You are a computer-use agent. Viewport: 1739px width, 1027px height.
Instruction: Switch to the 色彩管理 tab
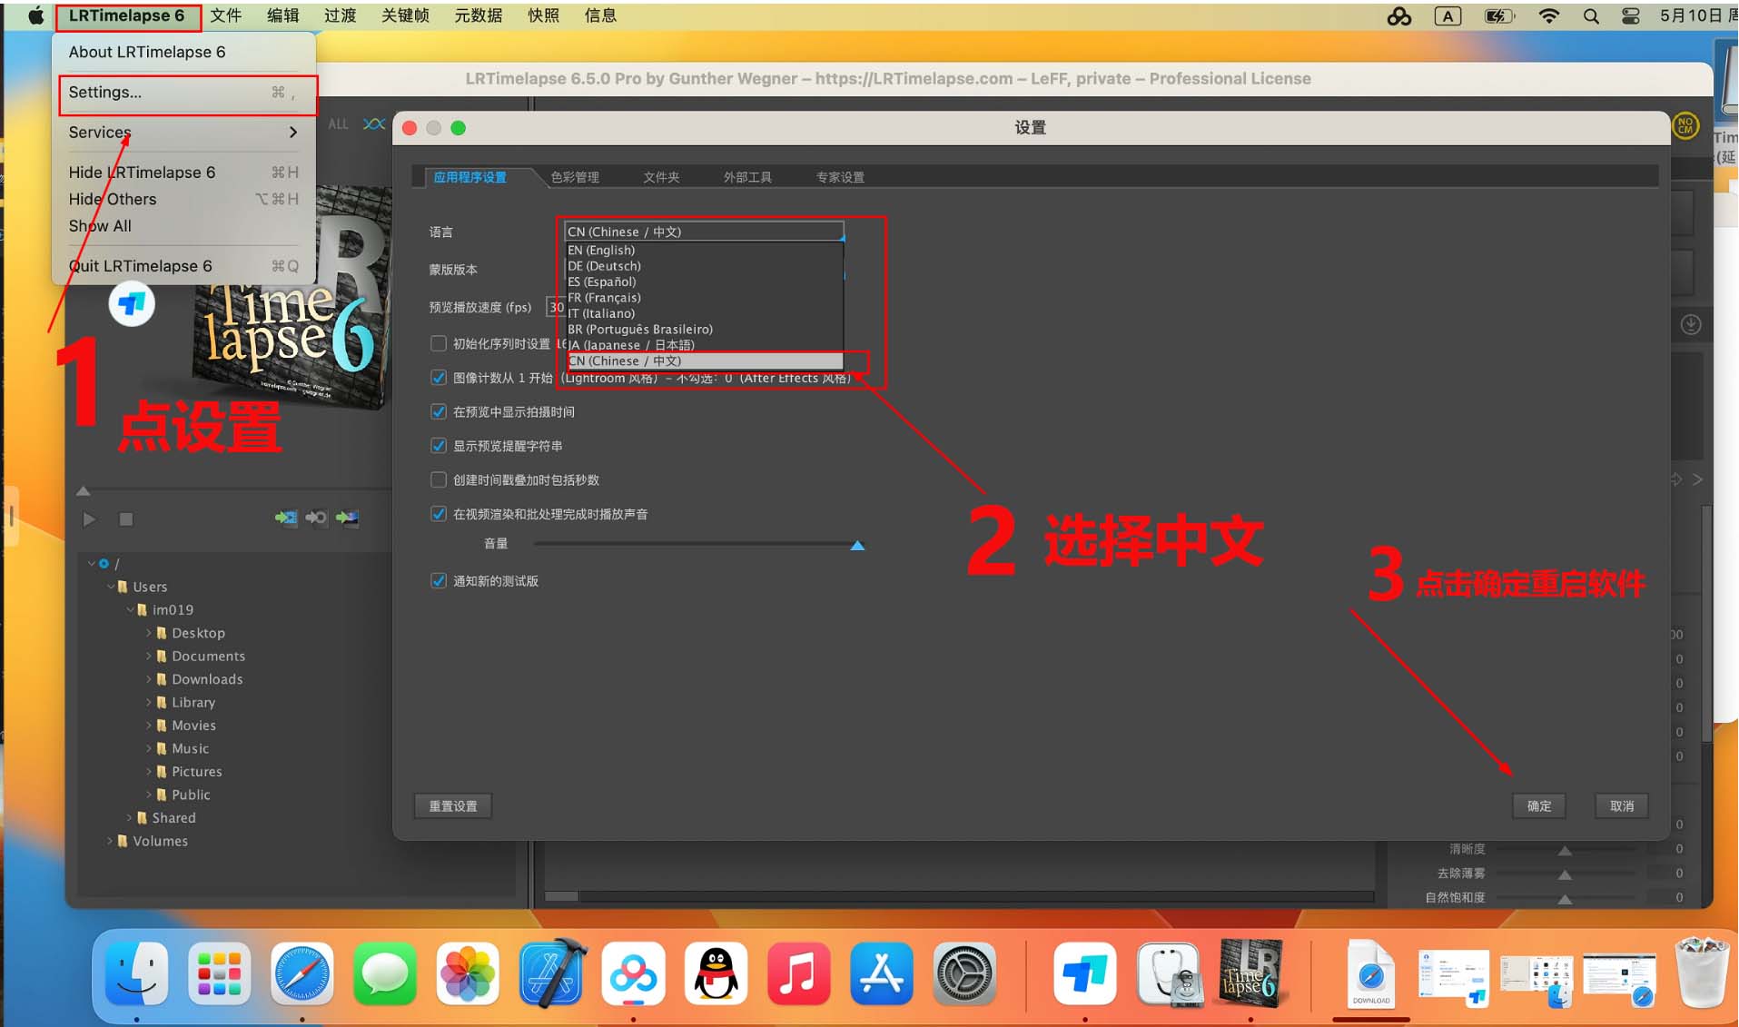tap(575, 177)
